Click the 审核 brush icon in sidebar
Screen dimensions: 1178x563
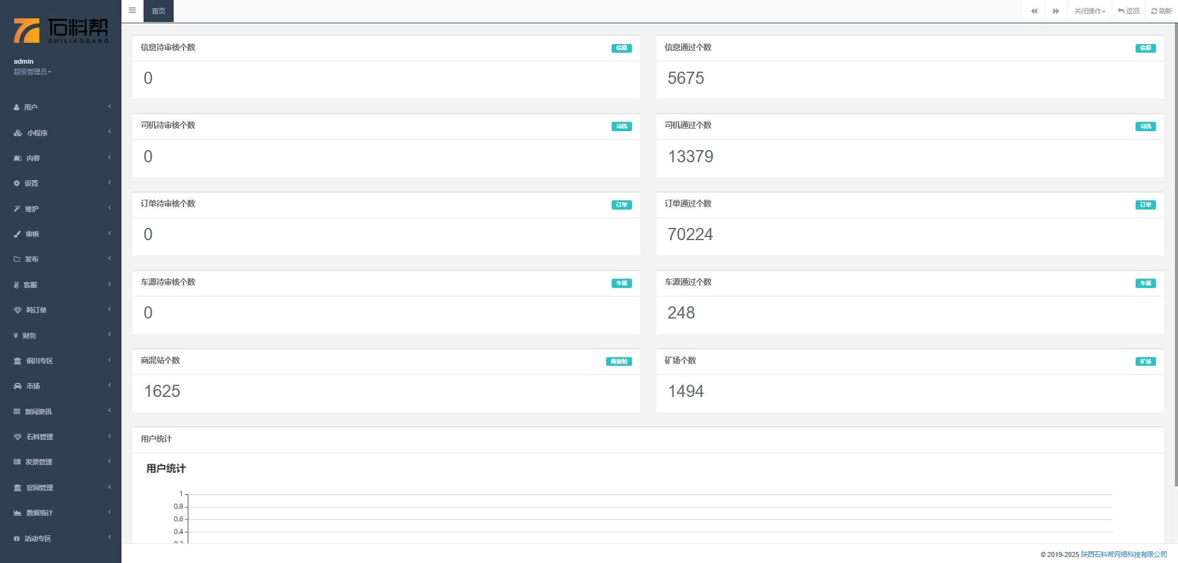point(17,234)
